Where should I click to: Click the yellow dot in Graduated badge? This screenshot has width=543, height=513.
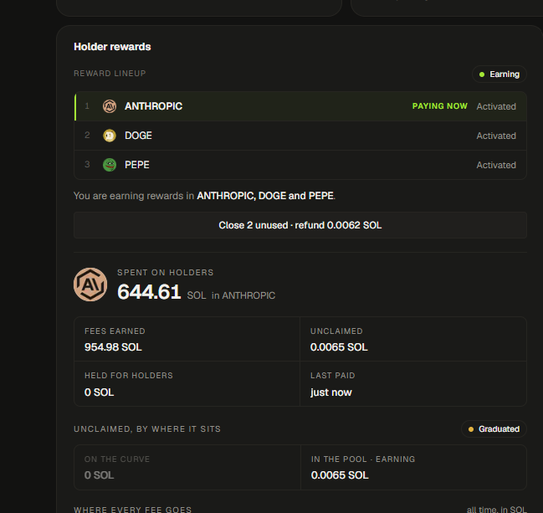[x=470, y=429]
